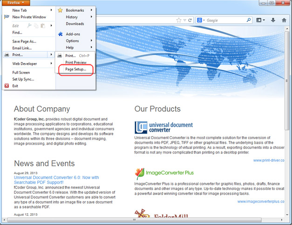Viewport: 292px width, 225px height.
Task: Click the August 29, 2013 date
Action: pyautogui.click(x=26, y=173)
